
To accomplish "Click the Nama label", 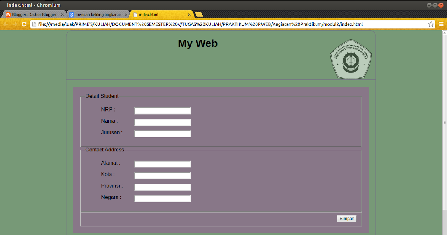I will (x=110, y=121).
